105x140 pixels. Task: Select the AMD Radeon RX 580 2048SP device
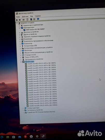[35, 30]
